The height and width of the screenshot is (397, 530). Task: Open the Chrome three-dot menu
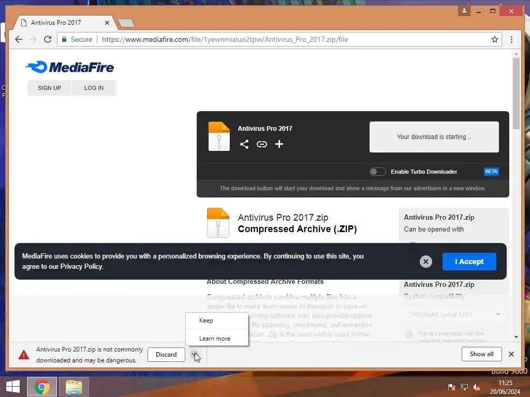point(511,39)
